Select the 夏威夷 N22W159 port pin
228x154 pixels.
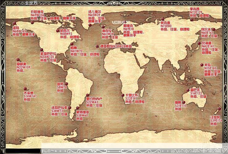(18, 59)
